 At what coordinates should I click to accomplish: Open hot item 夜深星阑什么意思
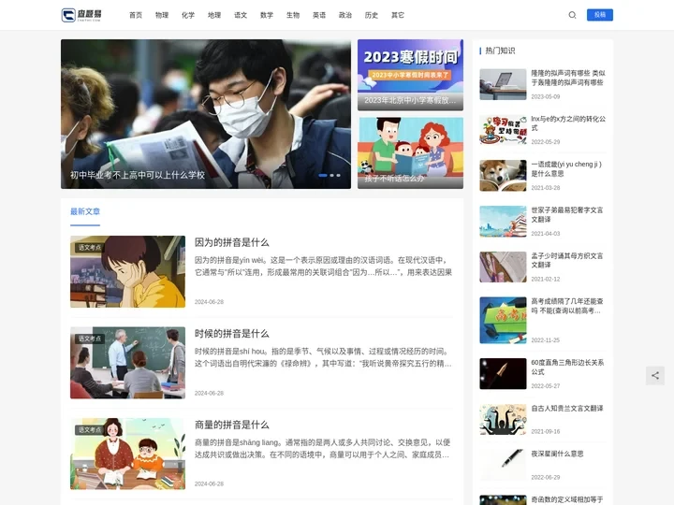[x=557, y=454]
